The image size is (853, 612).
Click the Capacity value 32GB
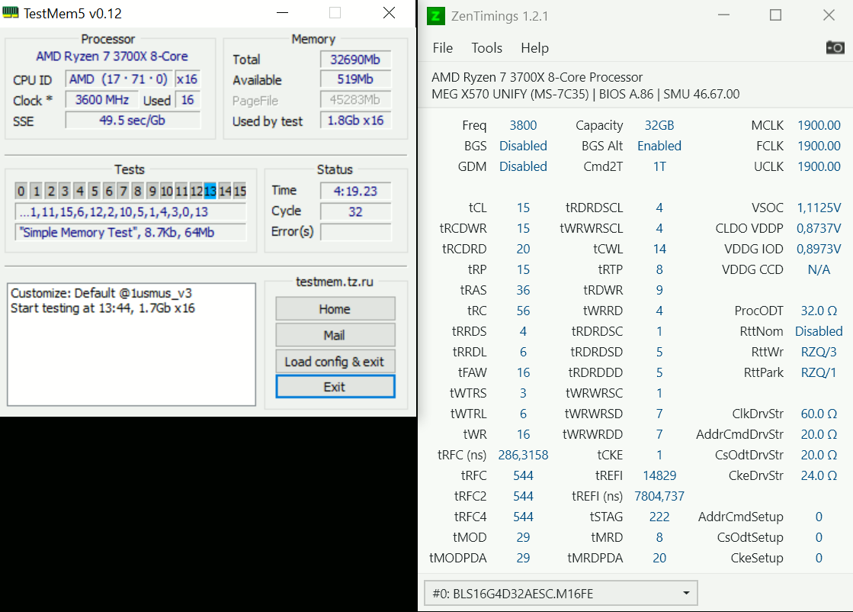pyautogui.click(x=659, y=125)
